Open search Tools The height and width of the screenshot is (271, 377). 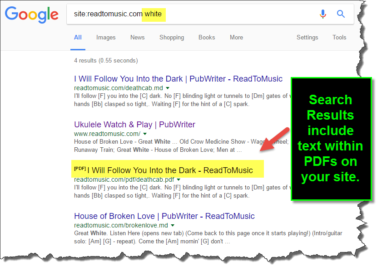339,38
